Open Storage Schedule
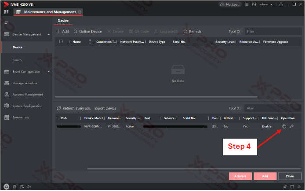The height and width of the screenshot is (191, 305). click(25, 83)
